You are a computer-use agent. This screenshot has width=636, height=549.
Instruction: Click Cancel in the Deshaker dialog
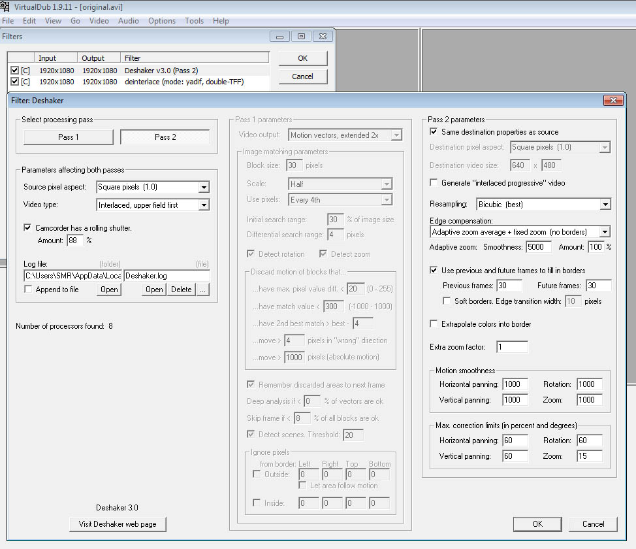(593, 524)
